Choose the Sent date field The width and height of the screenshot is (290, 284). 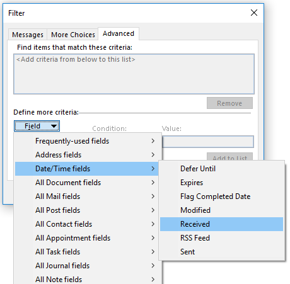221,252
